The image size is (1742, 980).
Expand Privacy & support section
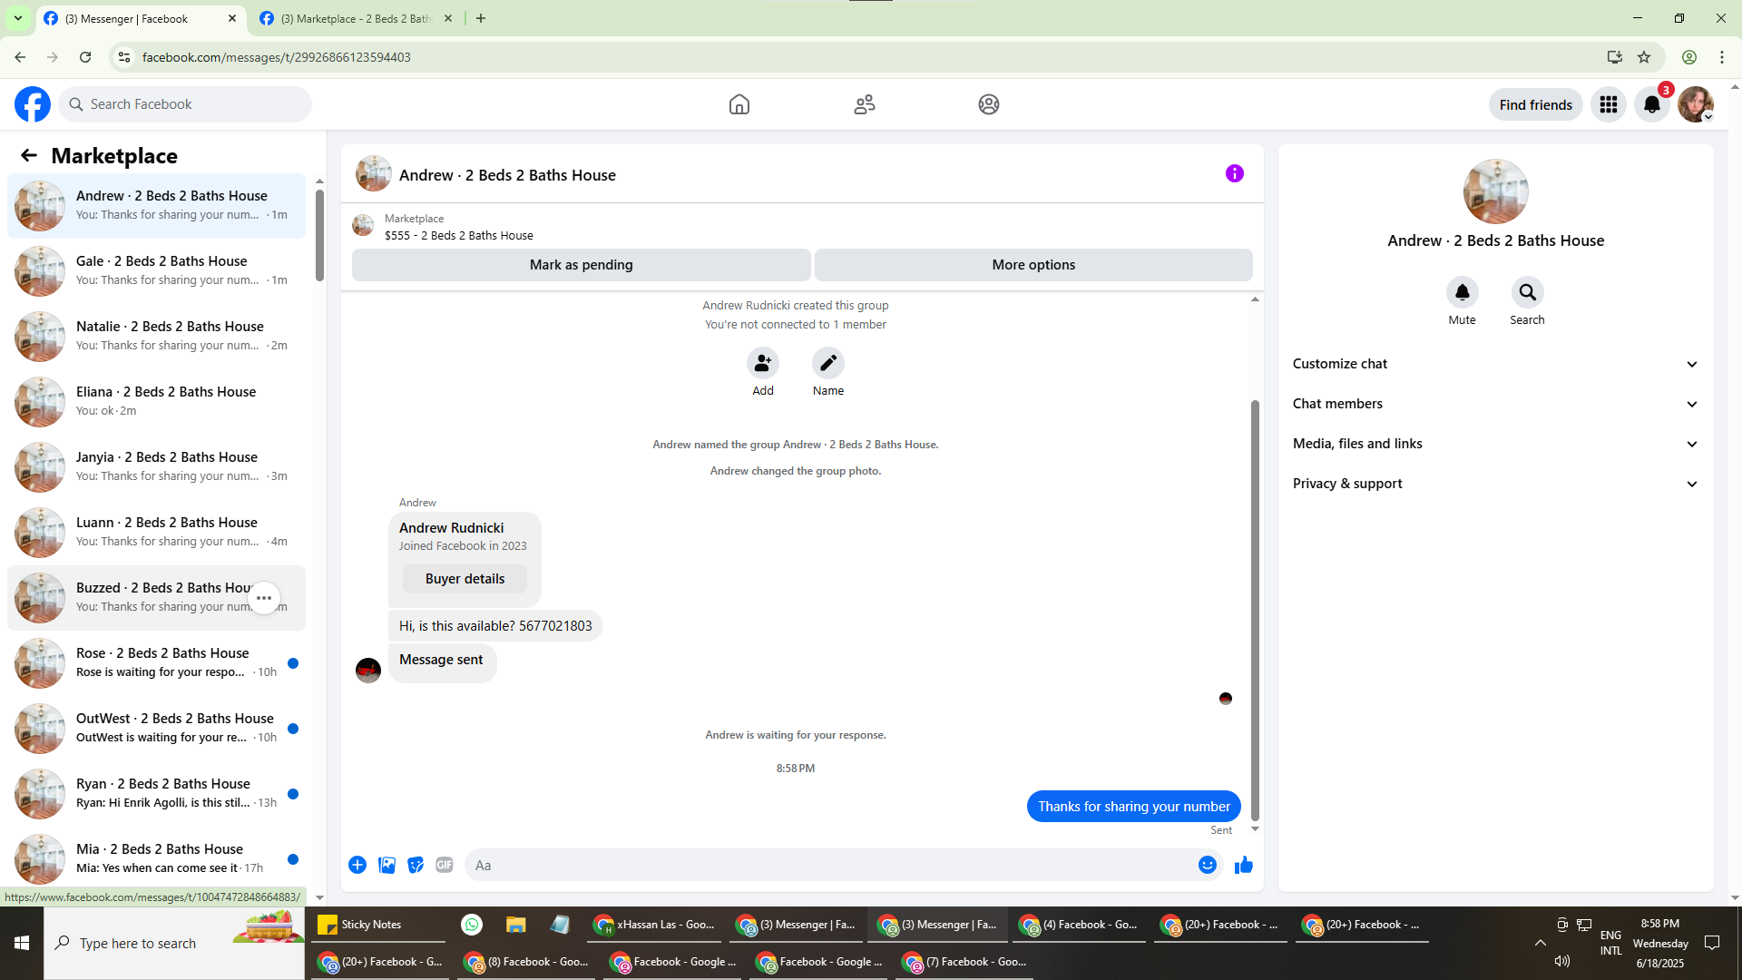point(1495,484)
